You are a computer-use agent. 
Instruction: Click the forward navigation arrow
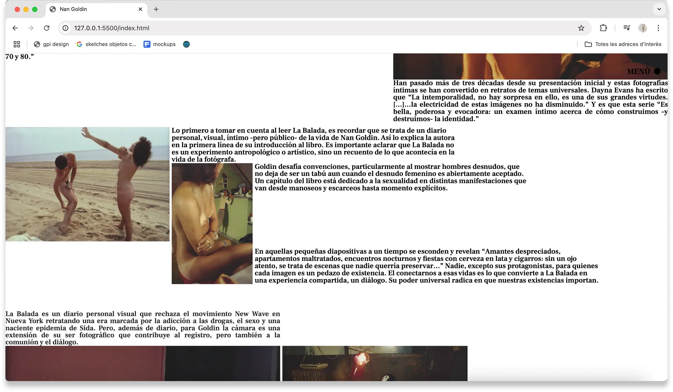click(31, 28)
